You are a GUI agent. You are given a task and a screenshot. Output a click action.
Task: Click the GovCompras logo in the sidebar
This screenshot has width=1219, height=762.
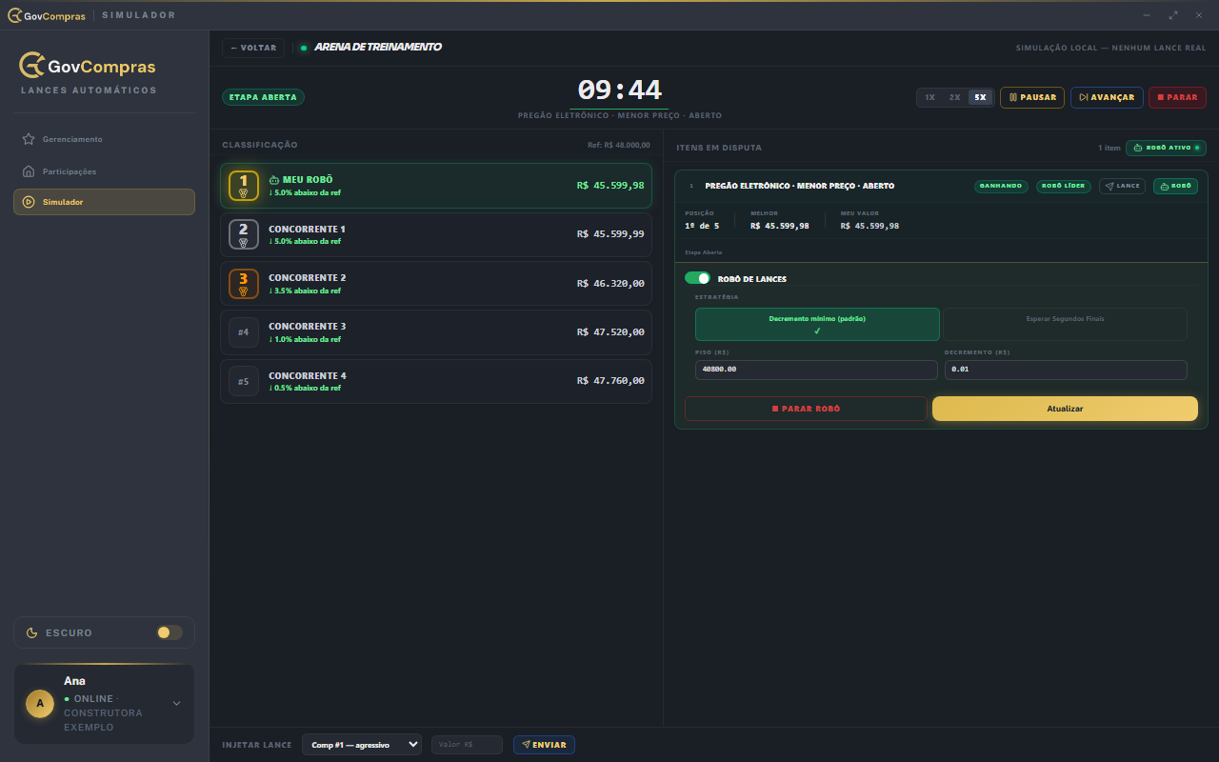[x=88, y=66]
